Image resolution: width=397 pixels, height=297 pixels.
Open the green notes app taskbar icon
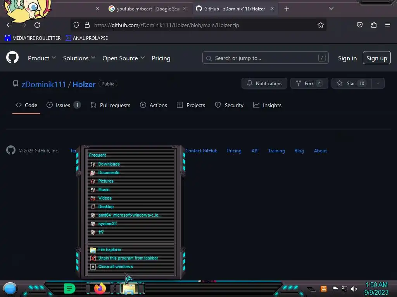click(70, 288)
